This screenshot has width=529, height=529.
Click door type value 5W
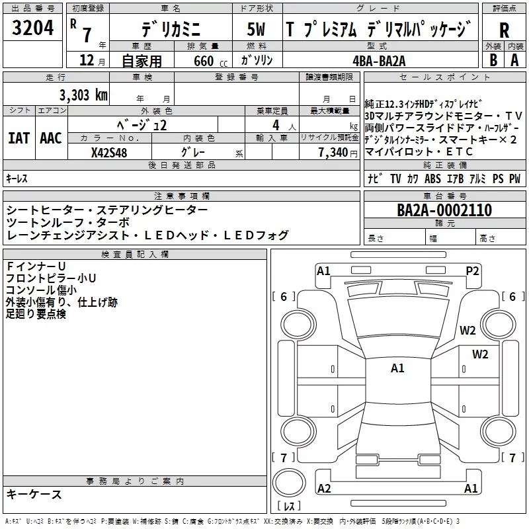[256, 29]
